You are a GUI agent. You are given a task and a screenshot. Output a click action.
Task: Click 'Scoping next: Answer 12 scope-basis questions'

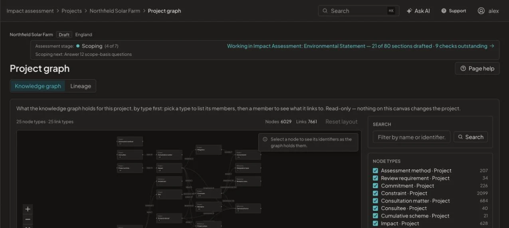coord(83,54)
